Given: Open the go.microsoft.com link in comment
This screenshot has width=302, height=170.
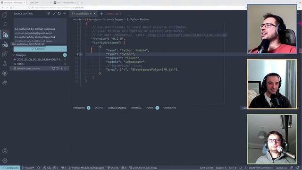Looking at the screenshot, I should 188,35.
